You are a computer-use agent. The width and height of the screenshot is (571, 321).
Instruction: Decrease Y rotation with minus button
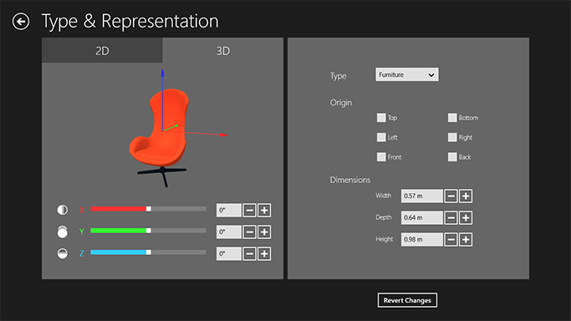pos(249,232)
